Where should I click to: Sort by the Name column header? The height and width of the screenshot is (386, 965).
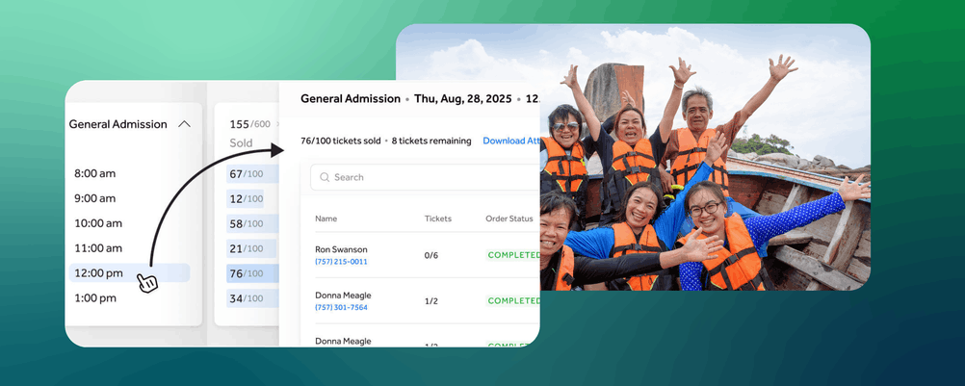326,219
